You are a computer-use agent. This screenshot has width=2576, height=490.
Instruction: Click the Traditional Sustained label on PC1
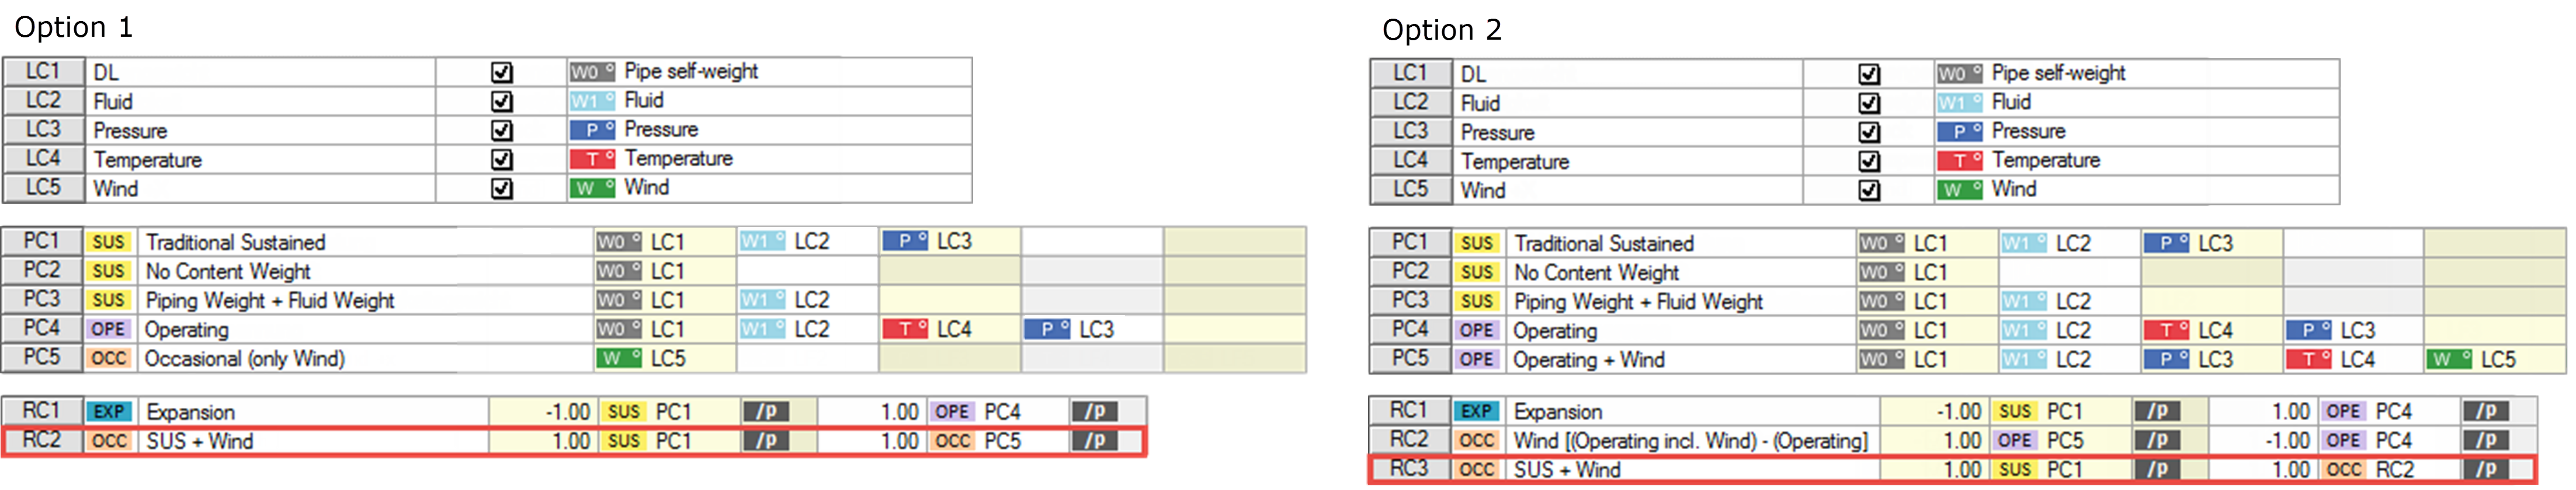click(235, 242)
